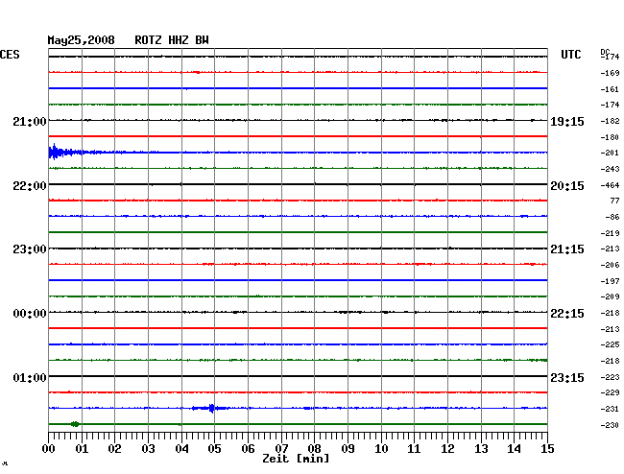This screenshot has width=624, height=474.
Task: Click the DC offset value "-86"
Action: coord(612,217)
